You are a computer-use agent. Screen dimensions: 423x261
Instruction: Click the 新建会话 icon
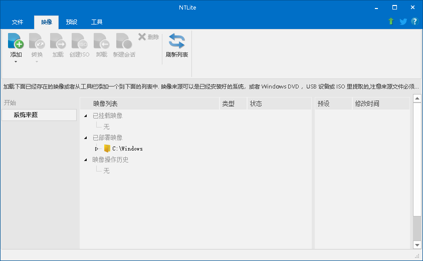(x=124, y=41)
